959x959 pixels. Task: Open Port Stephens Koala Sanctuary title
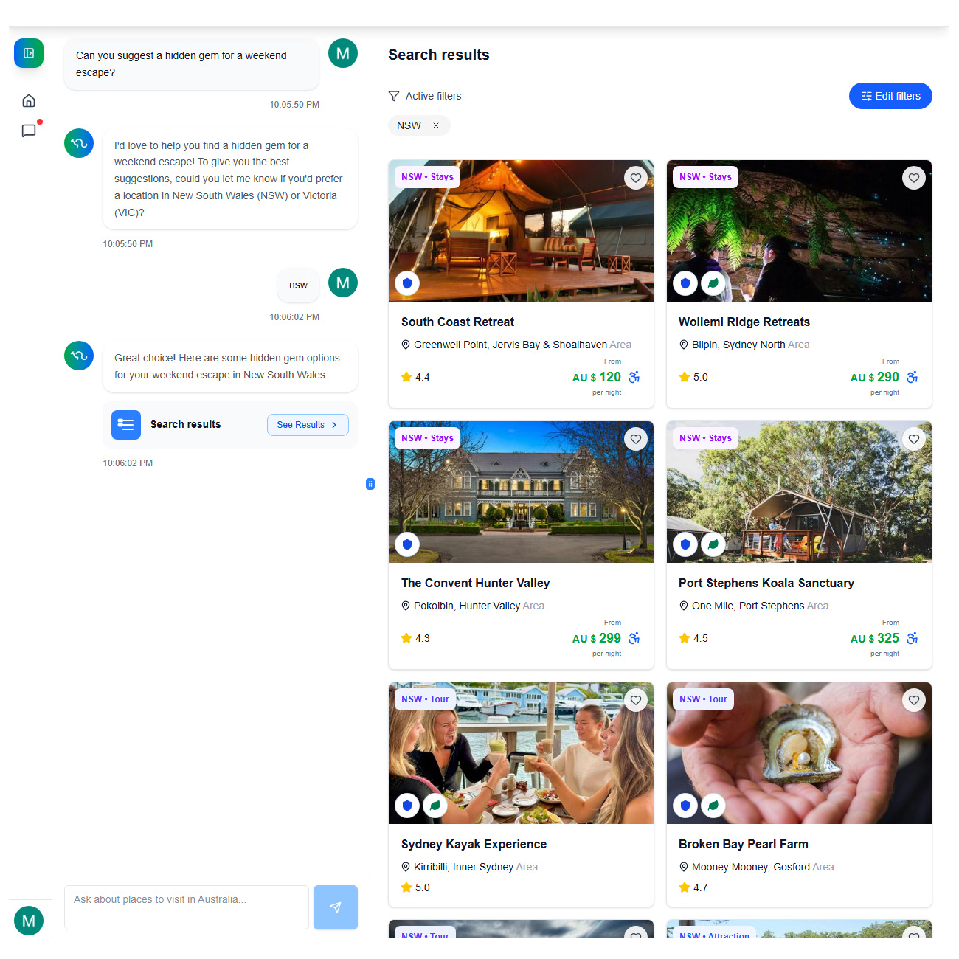point(766,583)
